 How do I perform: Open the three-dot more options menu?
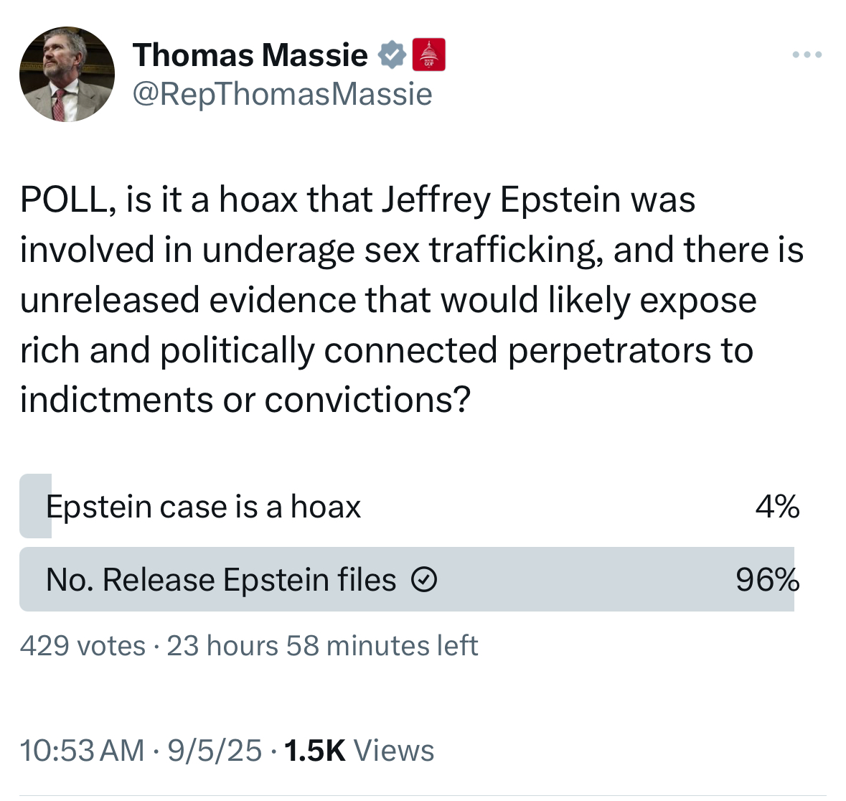point(807,55)
